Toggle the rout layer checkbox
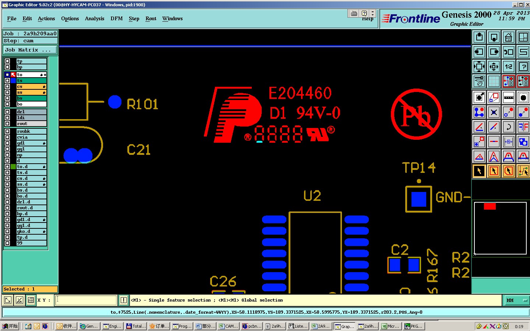This screenshot has width=530, height=331. (x=7, y=124)
